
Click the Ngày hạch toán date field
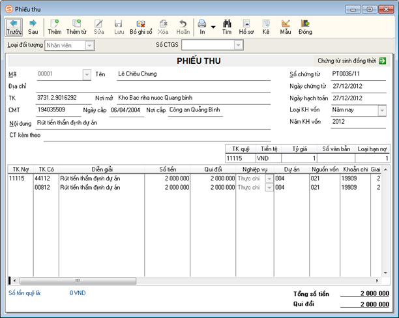(x=359, y=98)
